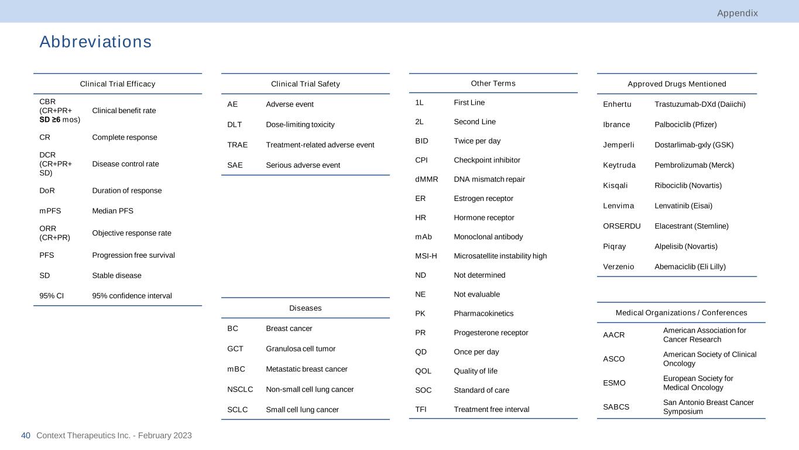Select the SABCS abbreviation
Screen dimensions: 799x450
click(x=616, y=407)
